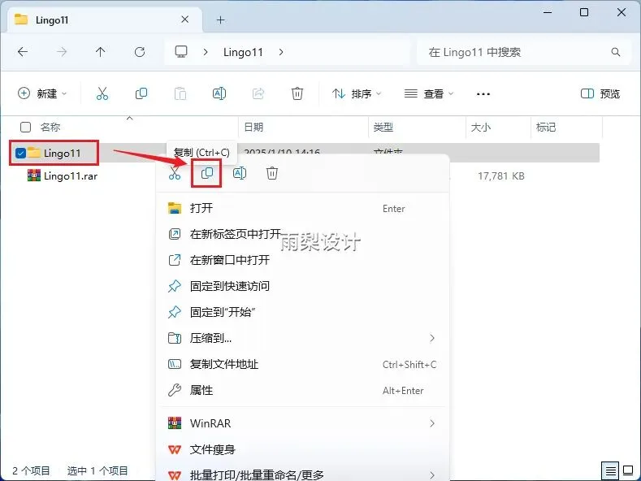This screenshot has height=481, width=641.
Task: Click the Rename icon in the top toolbar
Action: pyautogui.click(x=219, y=93)
